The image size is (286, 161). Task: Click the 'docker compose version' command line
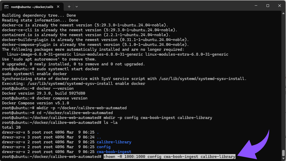coord(62,98)
